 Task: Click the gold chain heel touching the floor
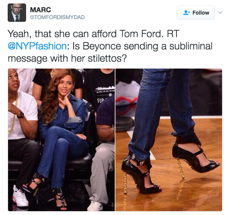pos(125,183)
